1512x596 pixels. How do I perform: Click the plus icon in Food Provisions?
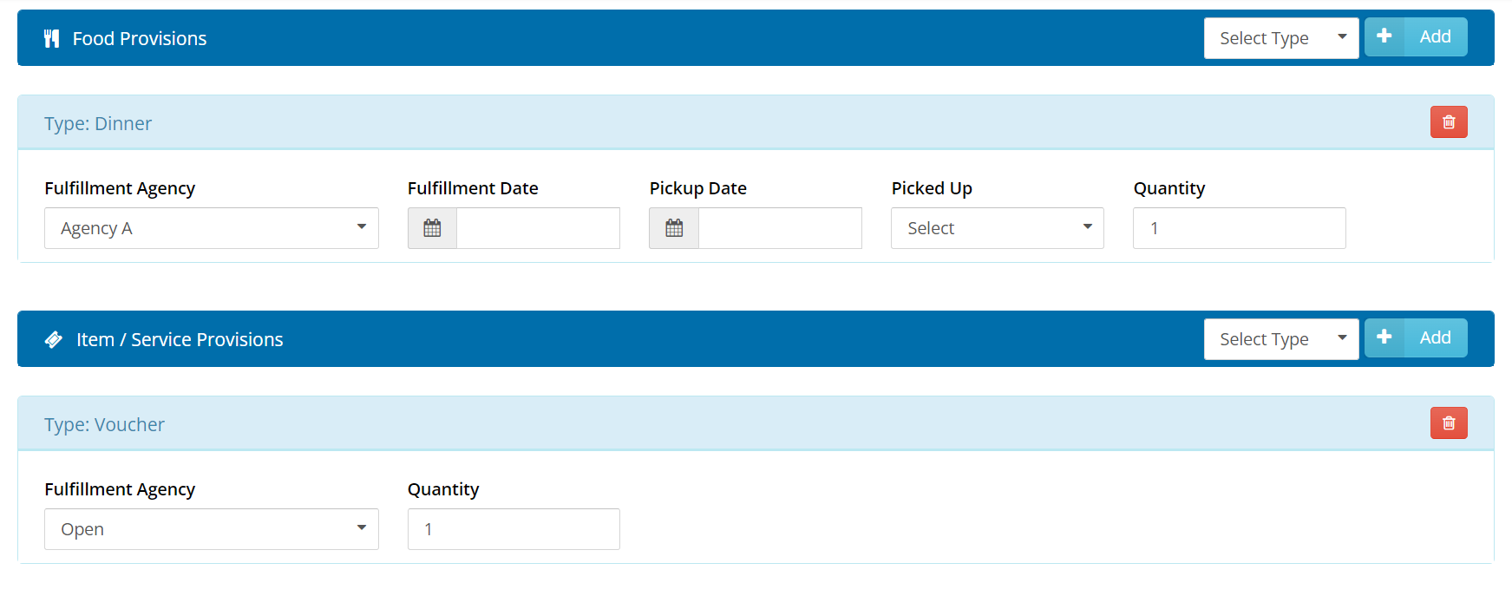tap(1384, 36)
